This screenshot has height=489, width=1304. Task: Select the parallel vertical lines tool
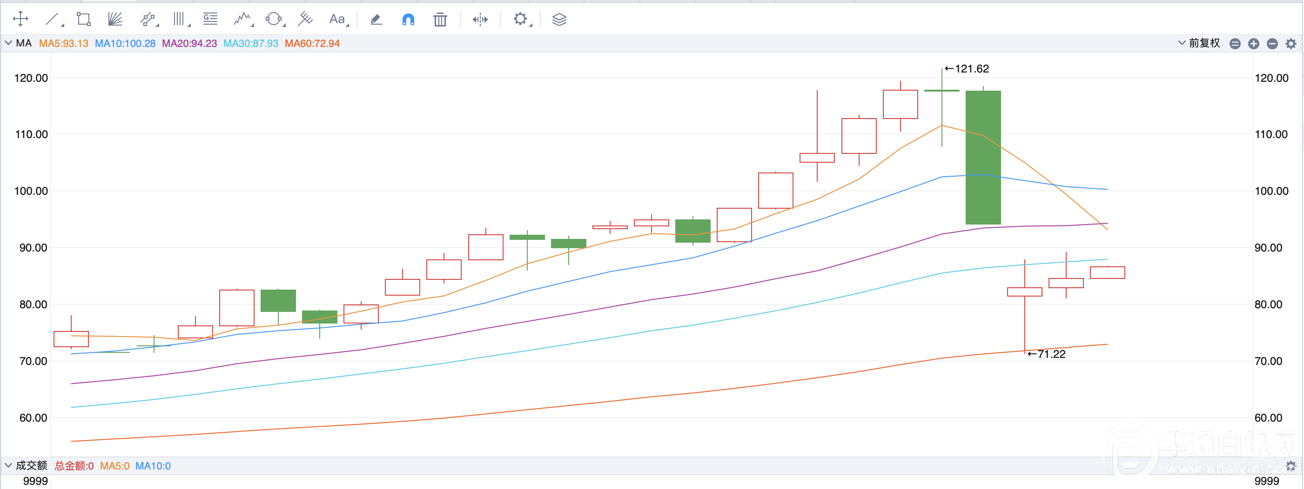pyautogui.click(x=179, y=19)
